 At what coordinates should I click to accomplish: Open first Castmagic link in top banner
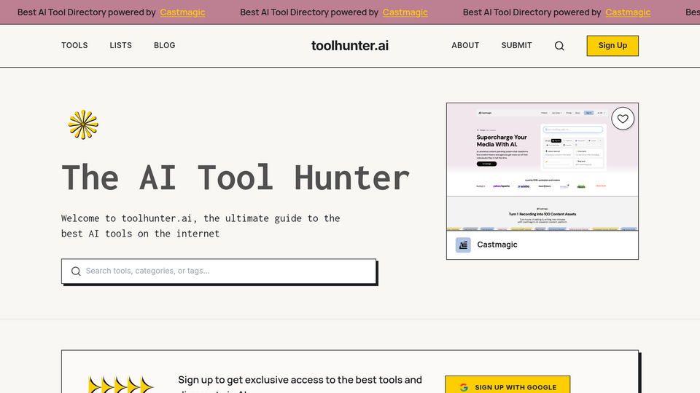point(182,12)
